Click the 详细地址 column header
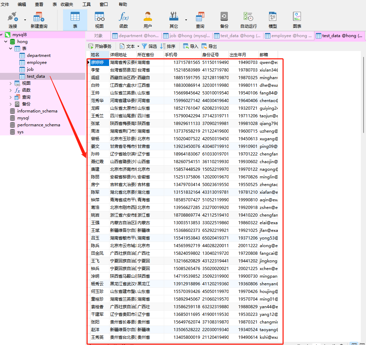 pyautogui.click(x=123, y=55)
